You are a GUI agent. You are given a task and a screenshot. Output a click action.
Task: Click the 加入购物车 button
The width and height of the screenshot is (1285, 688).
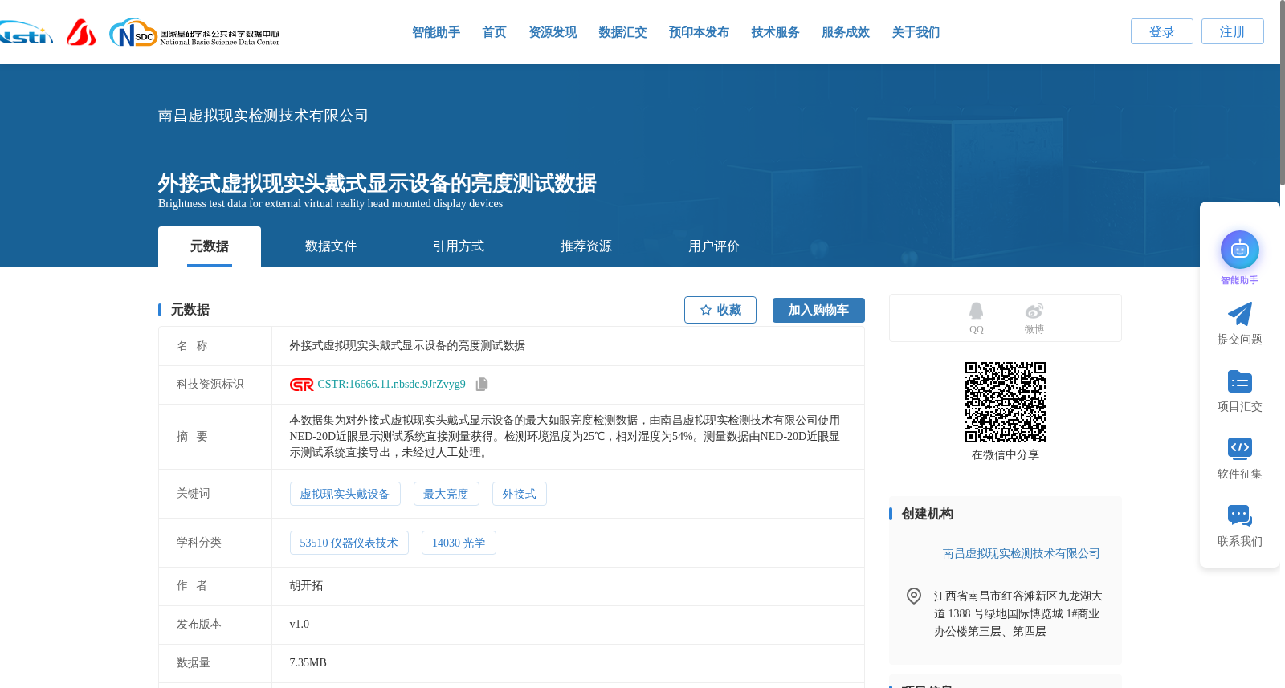coord(818,310)
